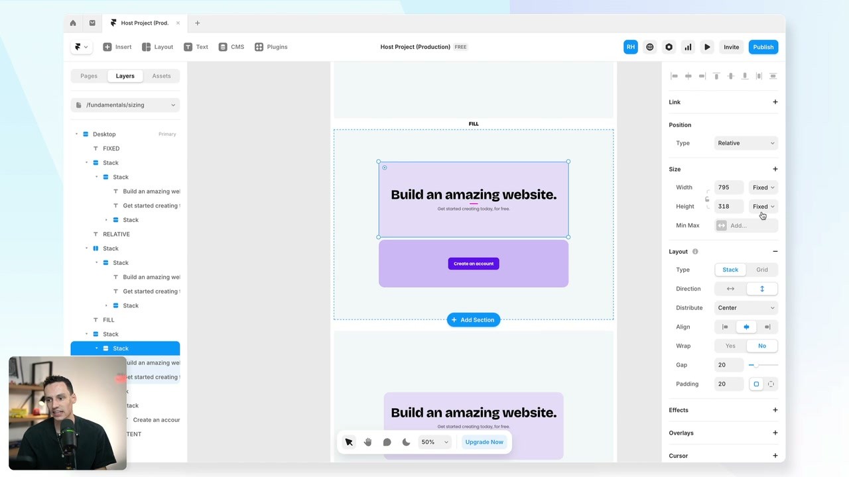
Task: Open the Plugins menu
Action: (x=271, y=47)
